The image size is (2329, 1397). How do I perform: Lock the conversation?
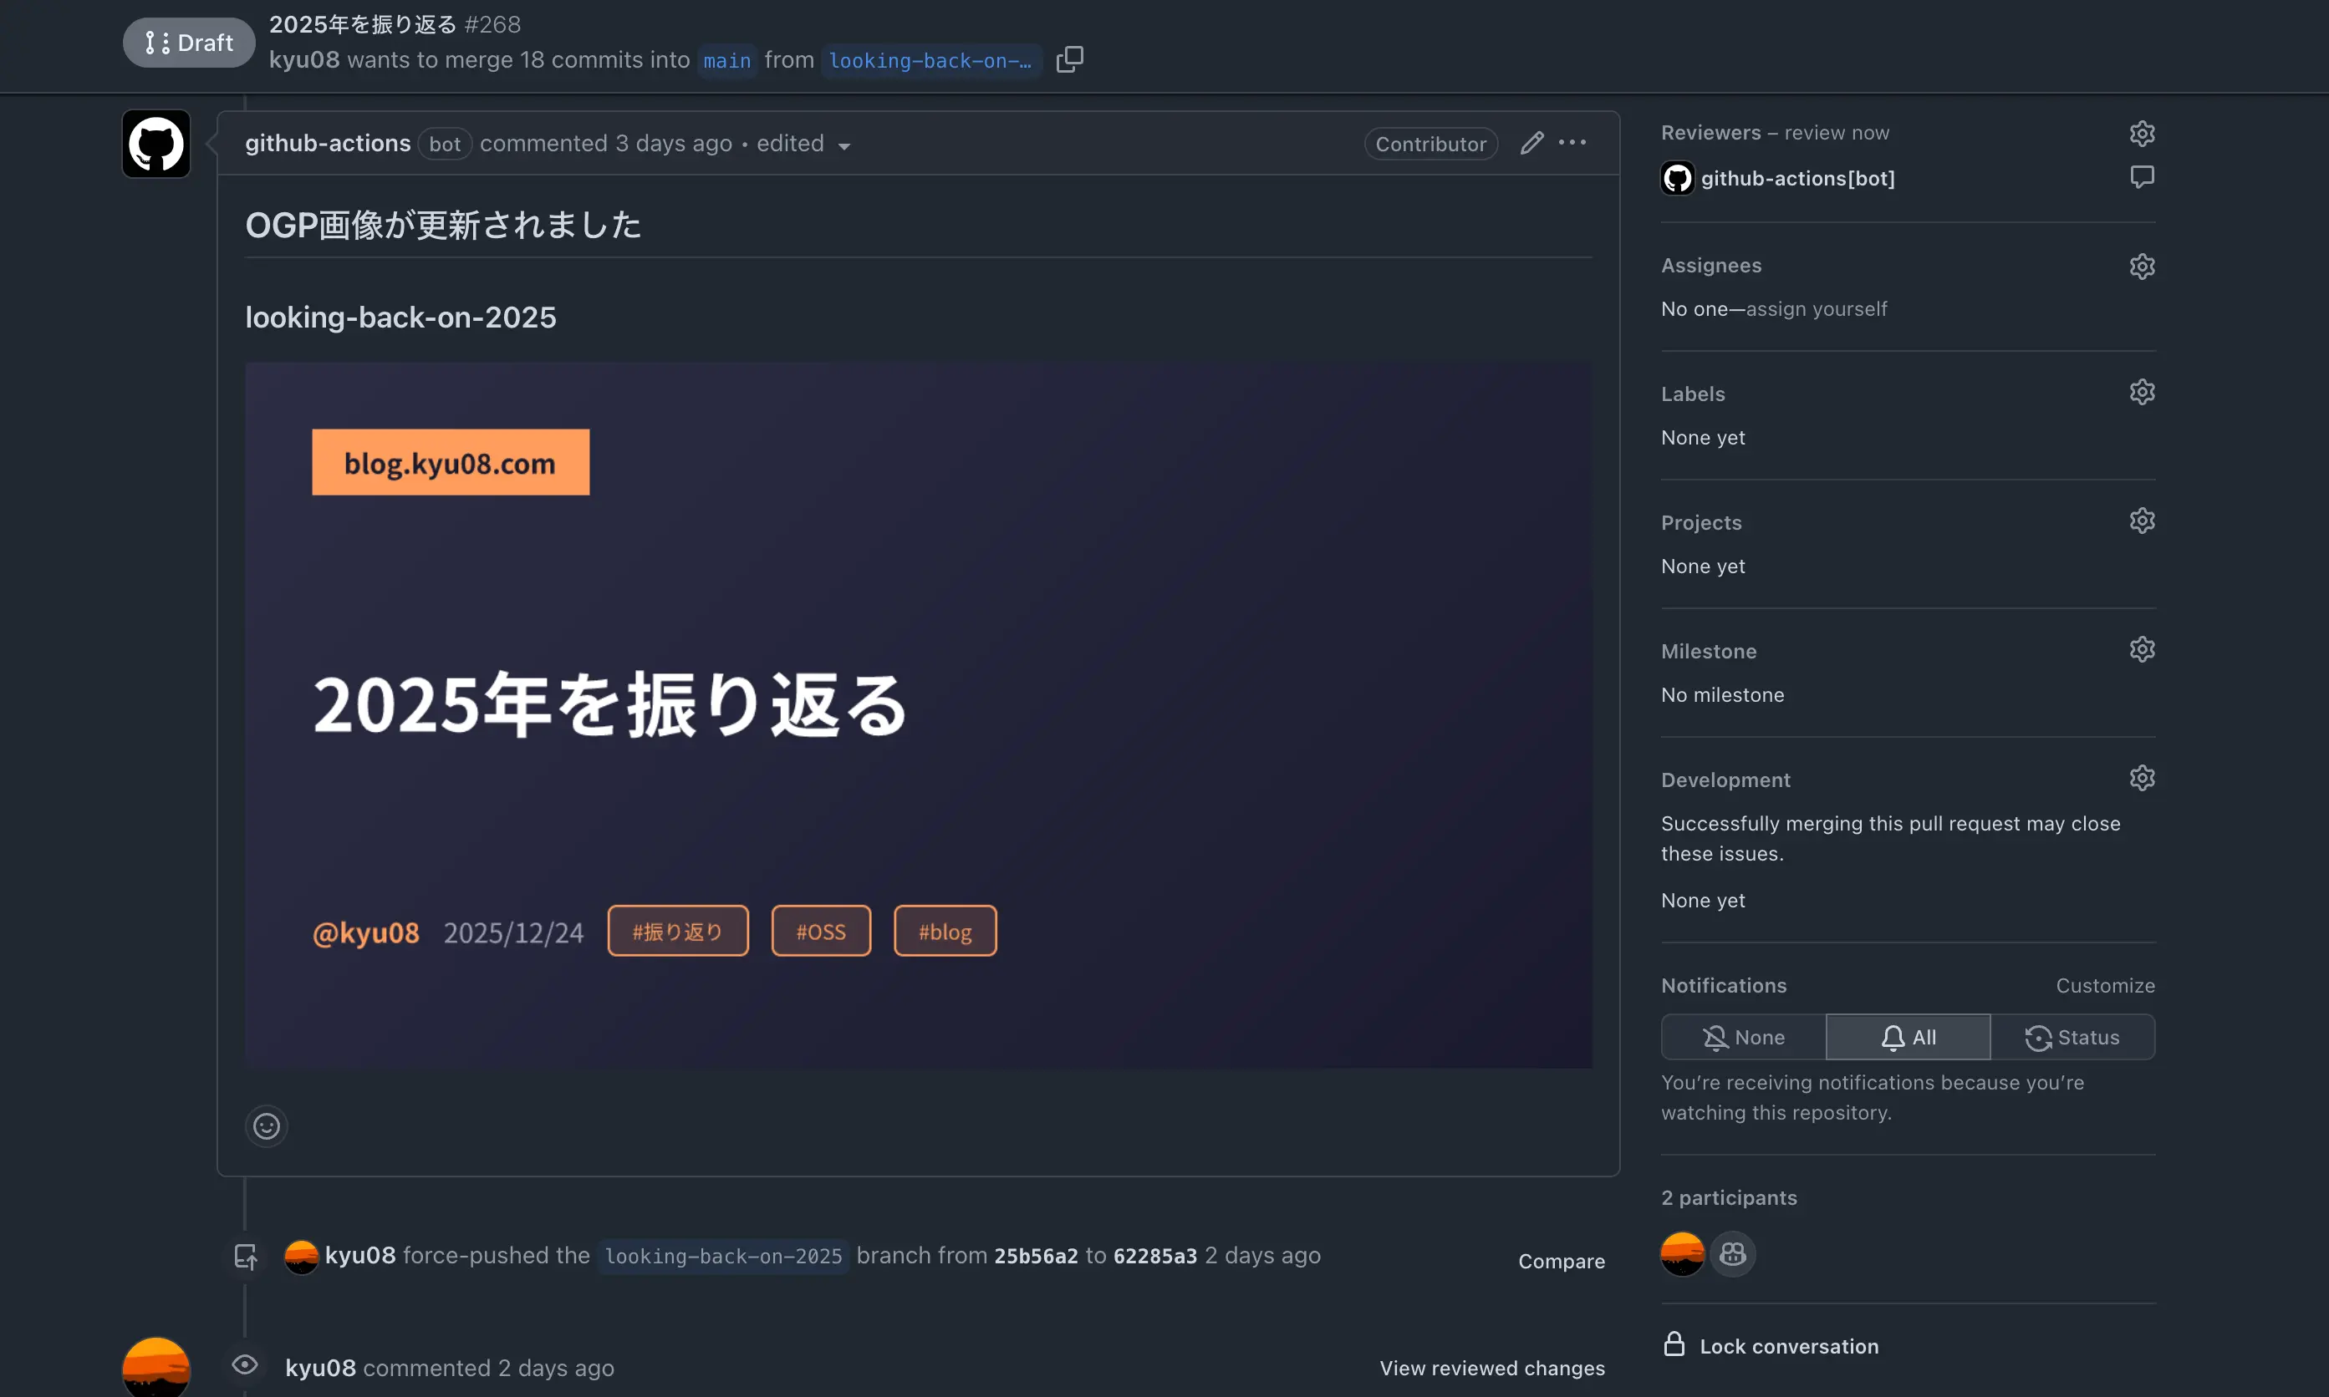click(1770, 1345)
